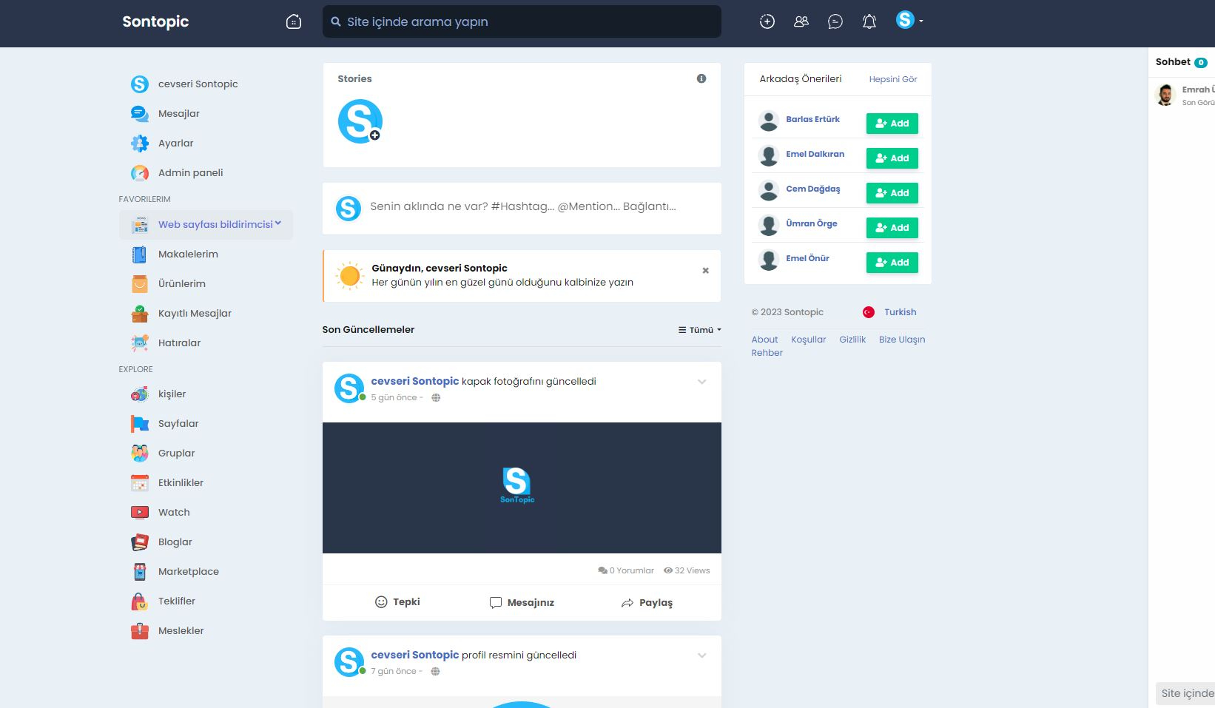The height and width of the screenshot is (708, 1215).
Task: Click the Gruplar people icon
Action: coord(140,453)
